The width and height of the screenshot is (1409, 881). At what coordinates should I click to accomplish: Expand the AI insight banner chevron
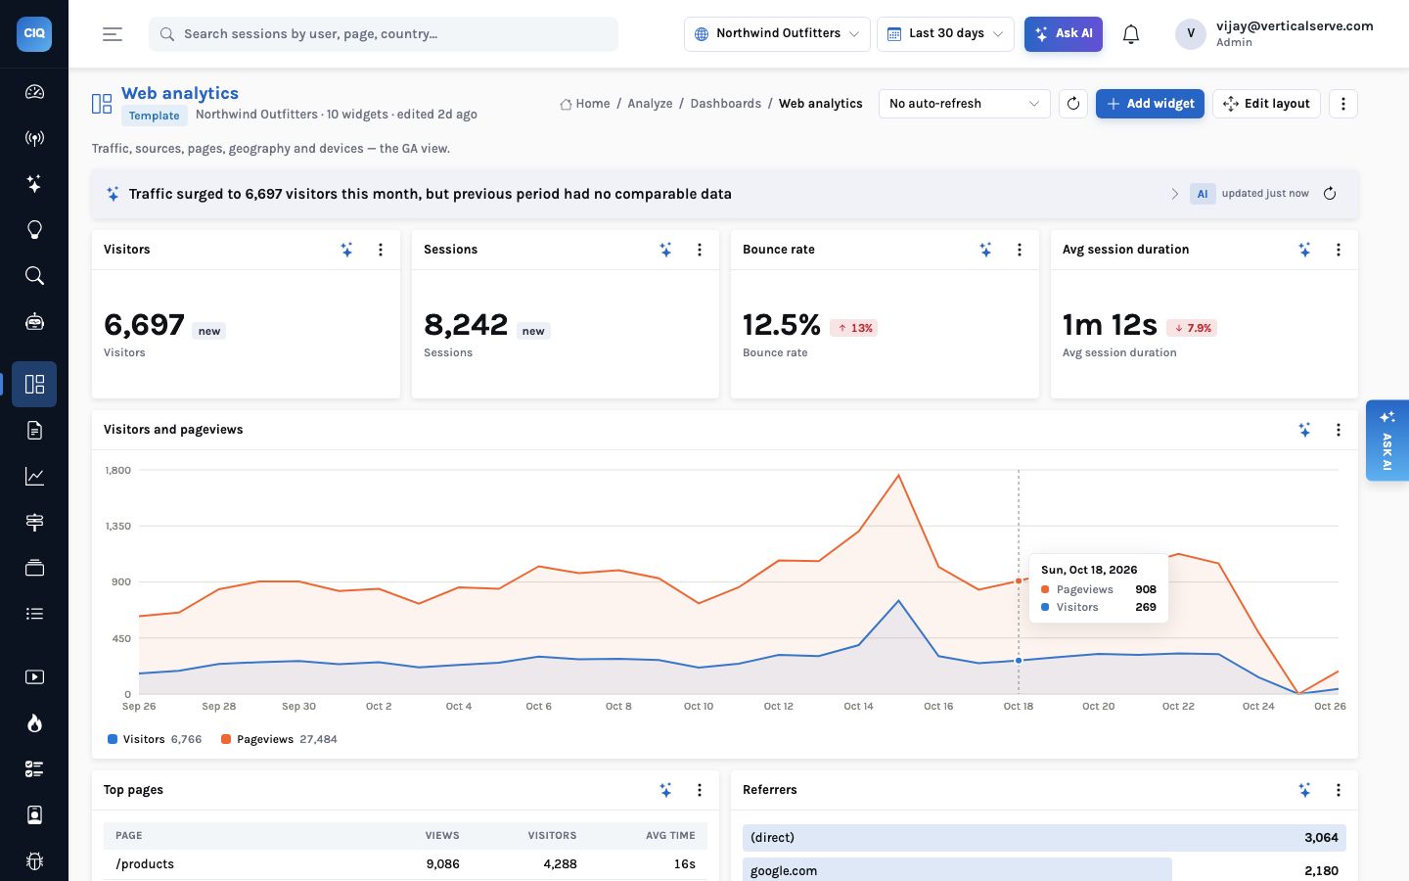pyautogui.click(x=1174, y=194)
